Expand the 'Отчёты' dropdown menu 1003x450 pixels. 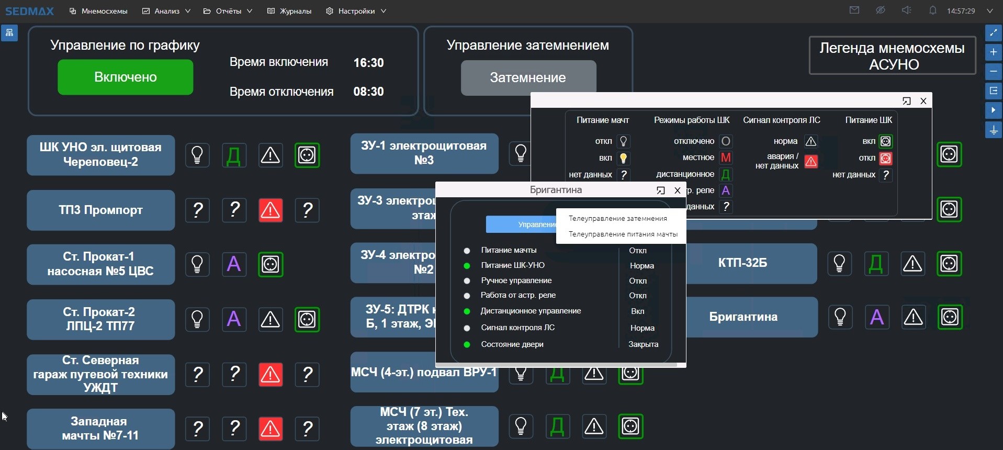click(x=228, y=11)
